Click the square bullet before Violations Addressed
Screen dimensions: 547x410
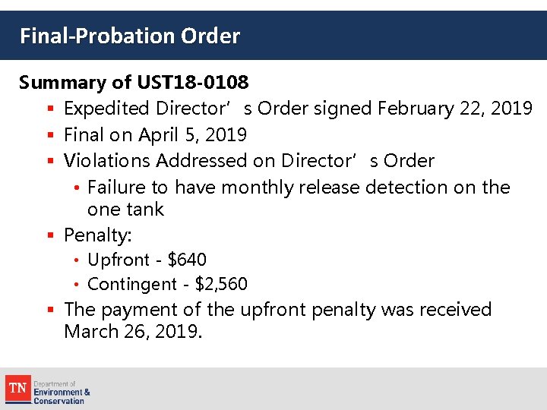click(x=50, y=162)
